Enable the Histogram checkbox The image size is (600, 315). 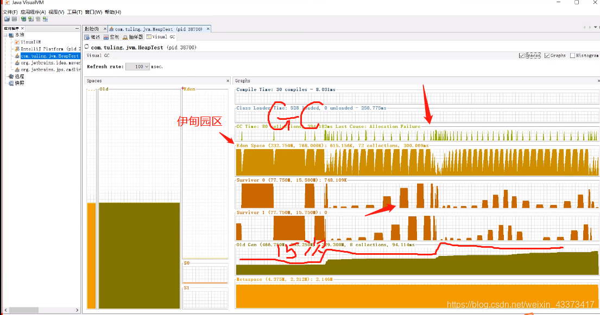pyautogui.click(x=573, y=55)
